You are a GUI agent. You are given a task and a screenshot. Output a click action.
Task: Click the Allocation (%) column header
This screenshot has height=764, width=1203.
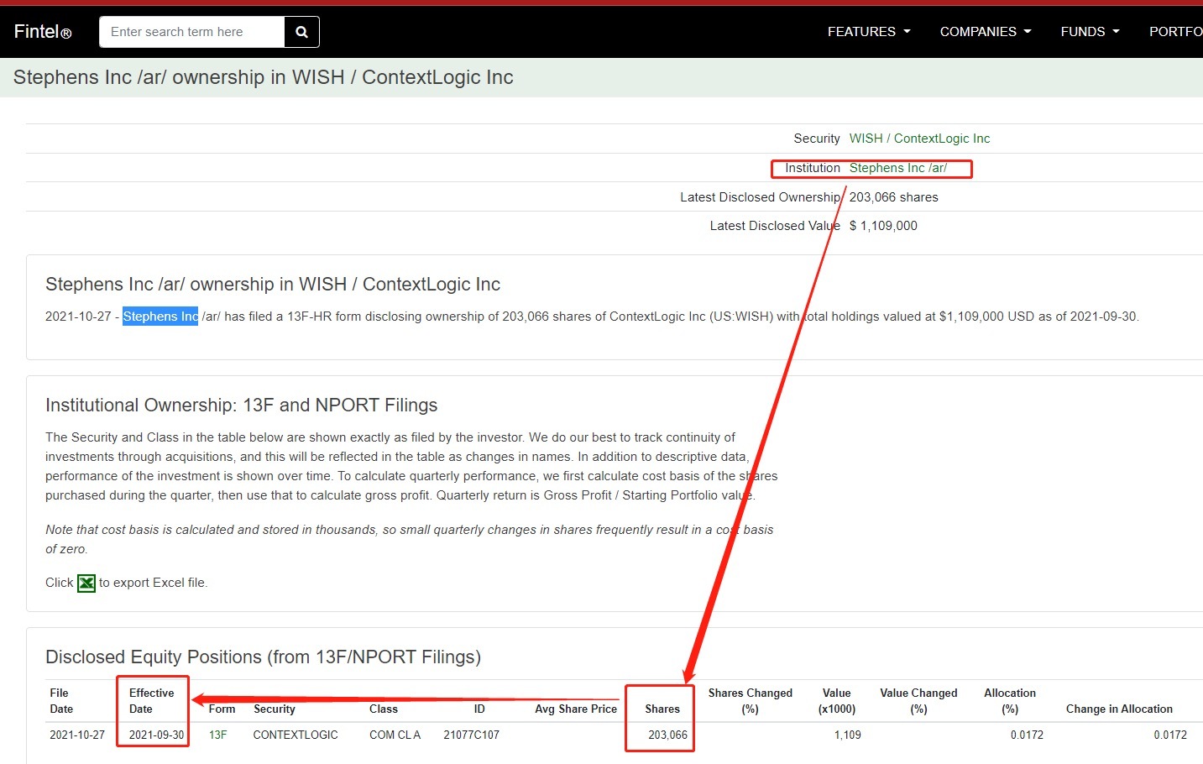pos(1010,701)
